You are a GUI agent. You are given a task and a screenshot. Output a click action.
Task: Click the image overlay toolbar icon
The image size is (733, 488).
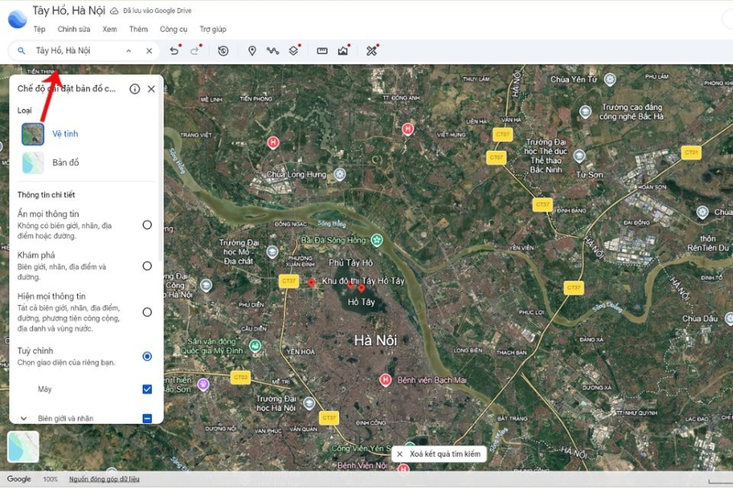coord(343,50)
